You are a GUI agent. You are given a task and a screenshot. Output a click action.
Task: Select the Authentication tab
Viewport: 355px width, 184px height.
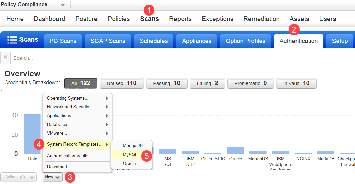pyautogui.click(x=299, y=41)
